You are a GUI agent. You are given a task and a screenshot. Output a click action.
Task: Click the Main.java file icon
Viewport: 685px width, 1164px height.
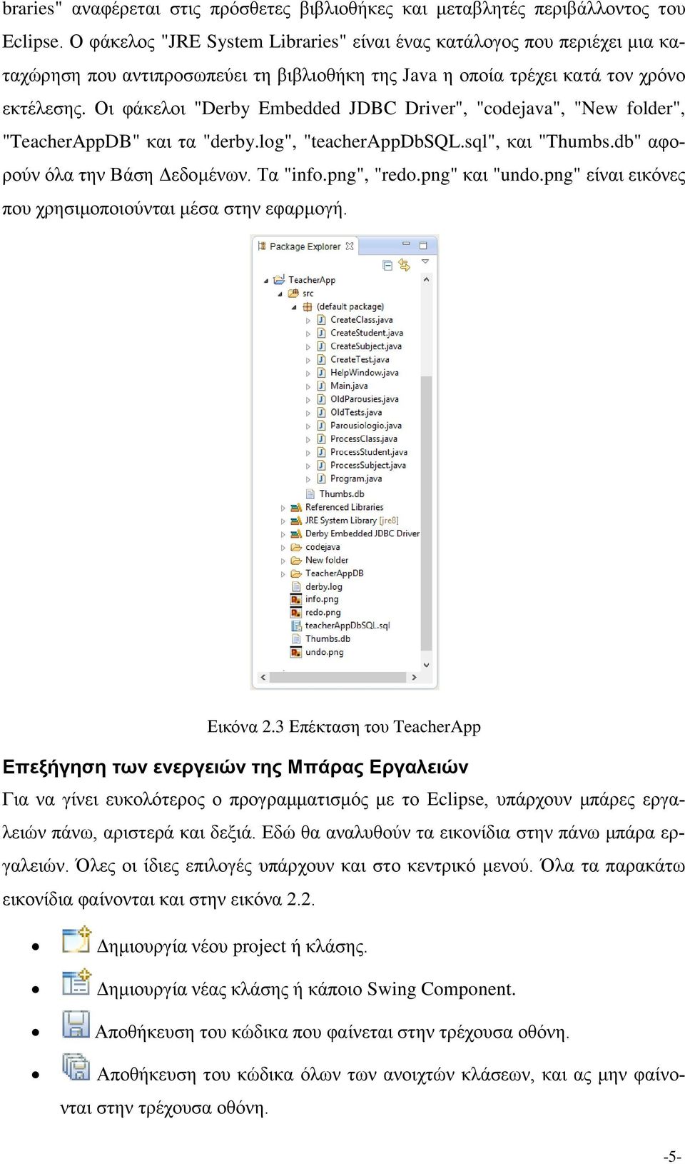(322, 386)
